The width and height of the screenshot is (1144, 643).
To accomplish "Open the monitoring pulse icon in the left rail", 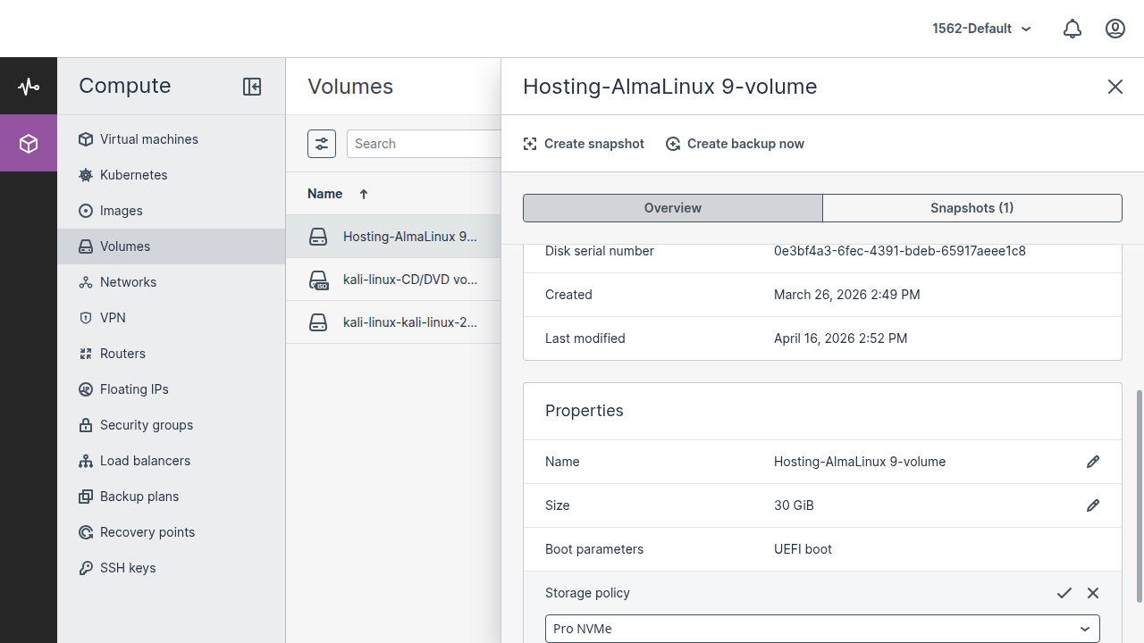I will point(29,87).
